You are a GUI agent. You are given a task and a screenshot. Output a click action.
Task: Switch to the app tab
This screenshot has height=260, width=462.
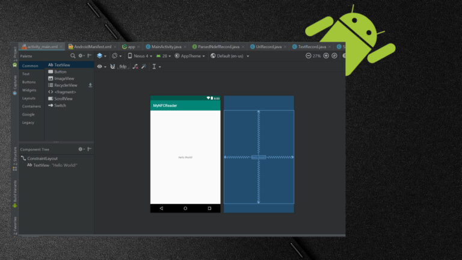(129, 46)
